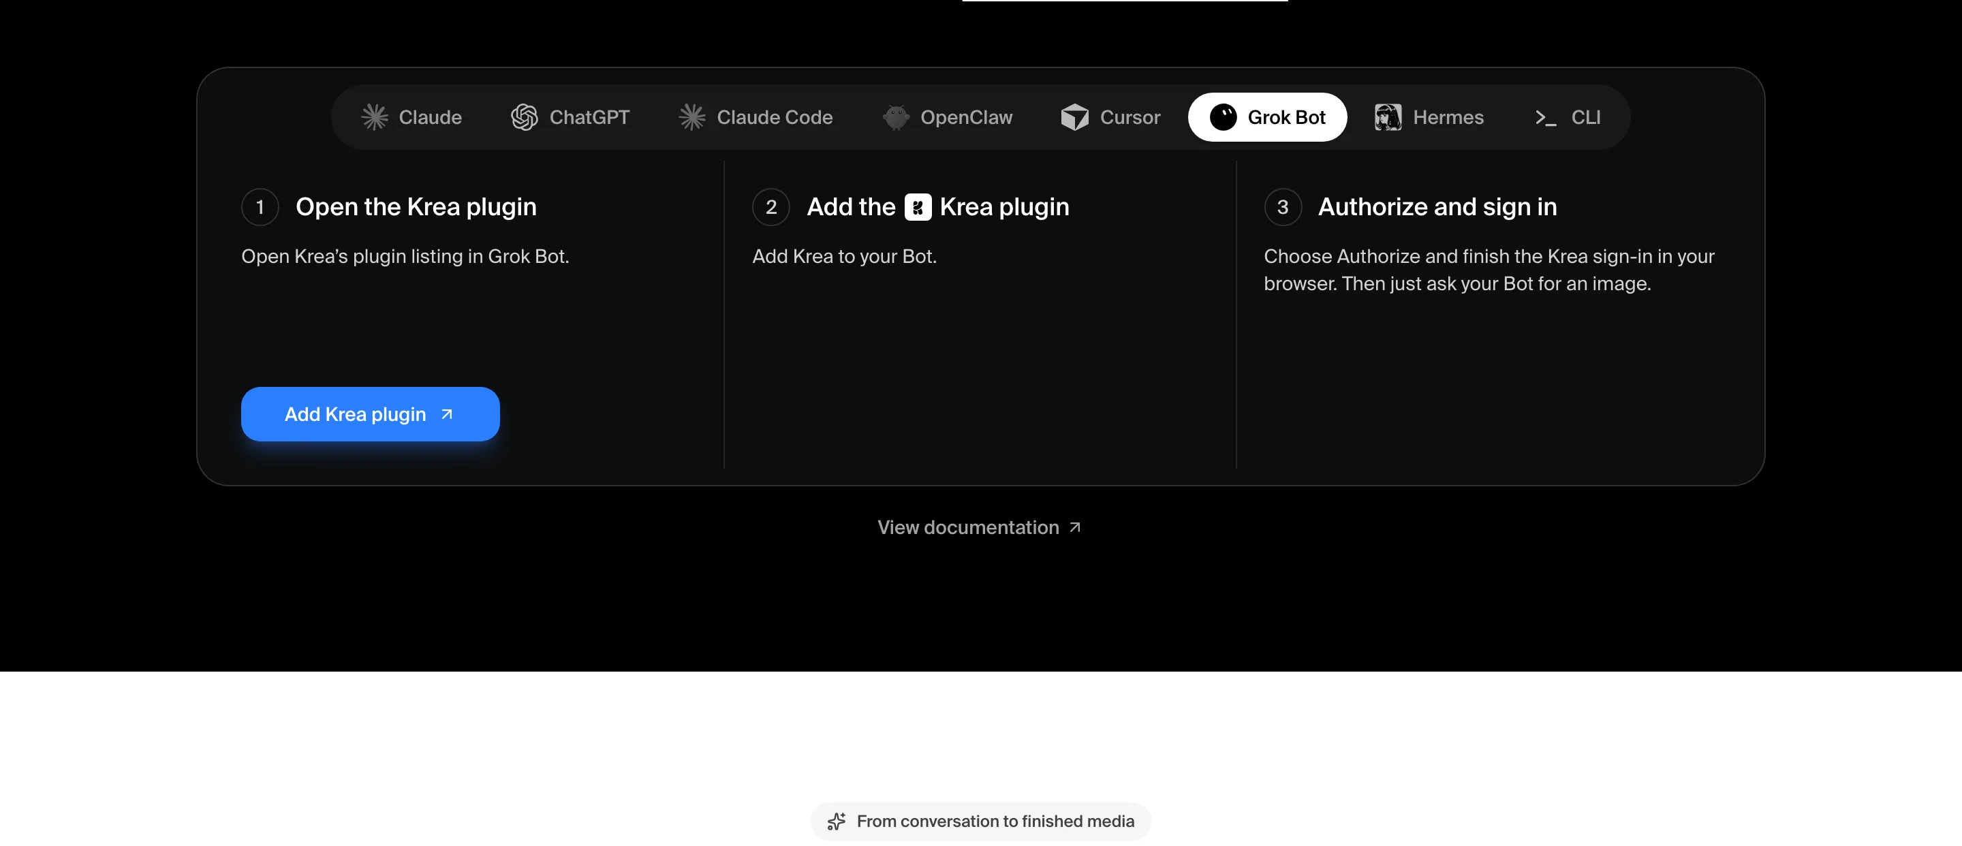The width and height of the screenshot is (1962, 846).
Task: Click text 'Add Krea to your Bot.'
Action: click(x=844, y=257)
